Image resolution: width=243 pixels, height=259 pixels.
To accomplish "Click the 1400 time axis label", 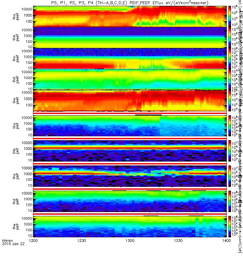I will click(226, 241).
